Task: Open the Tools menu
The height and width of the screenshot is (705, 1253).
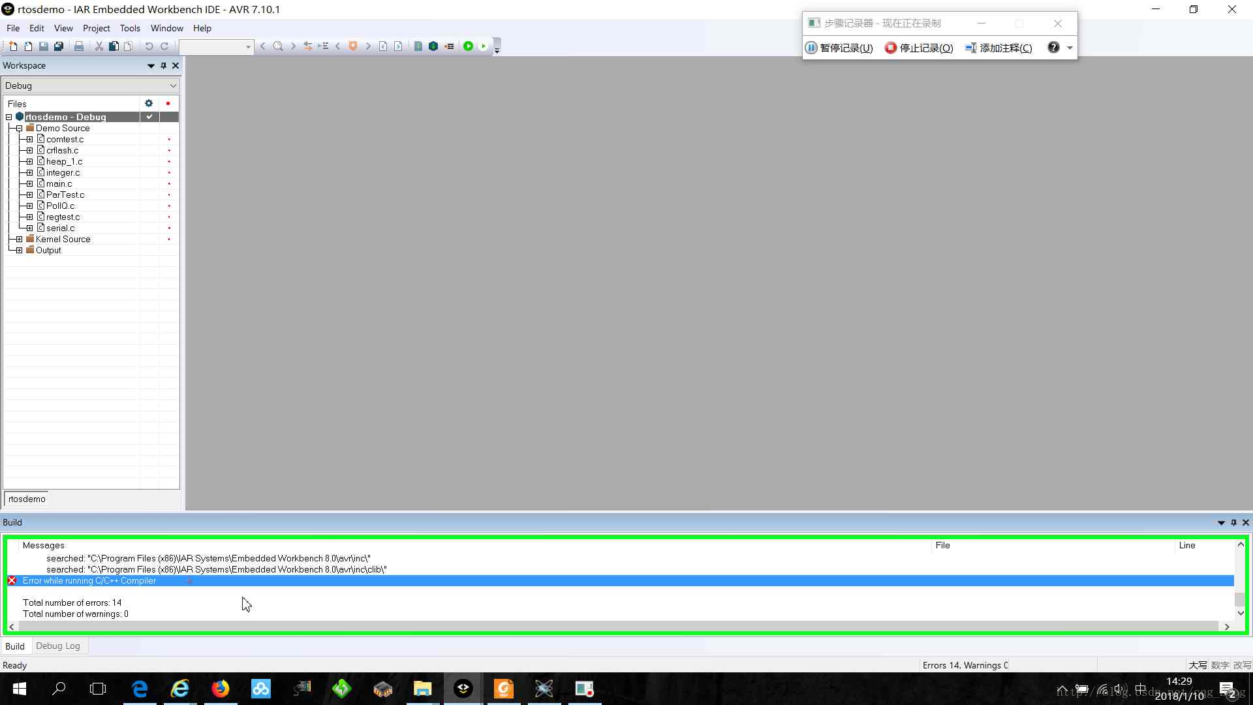Action: point(130,28)
